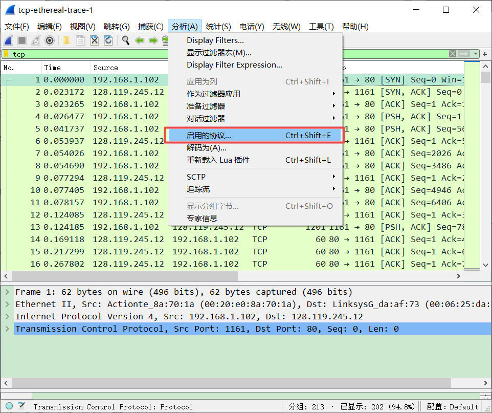Screen dimensions: 492x413
Task: Reload the capture file
Action: (x=108, y=40)
